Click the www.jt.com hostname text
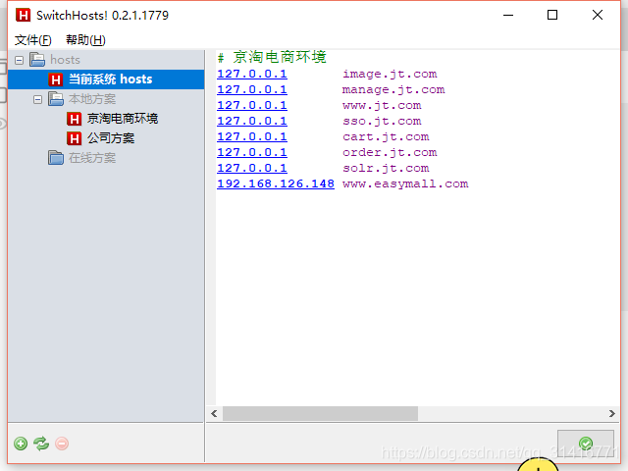628x471 pixels. click(x=382, y=105)
